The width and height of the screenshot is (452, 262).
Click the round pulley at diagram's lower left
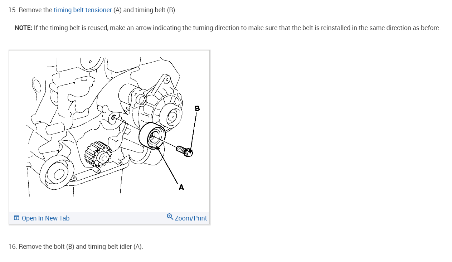[x=56, y=173]
